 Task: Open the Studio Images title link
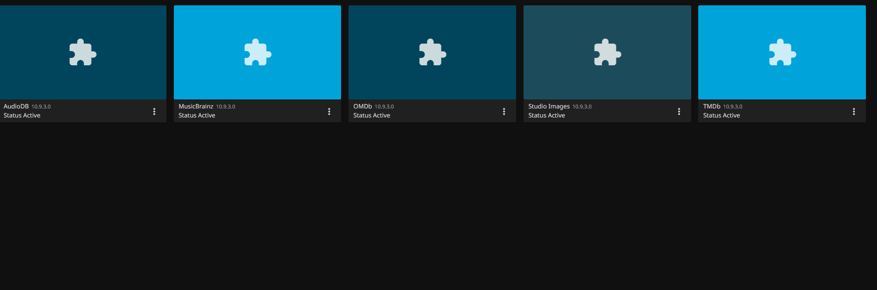click(549, 106)
